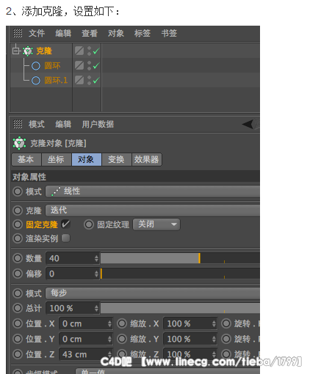Click the 圆环 circle spline icon
The image size is (321, 374).
click(36, 66)
